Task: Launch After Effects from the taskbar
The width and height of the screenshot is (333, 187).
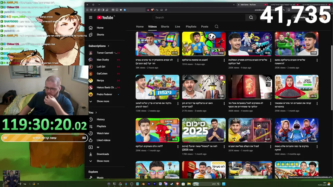Action: [149, 184]
